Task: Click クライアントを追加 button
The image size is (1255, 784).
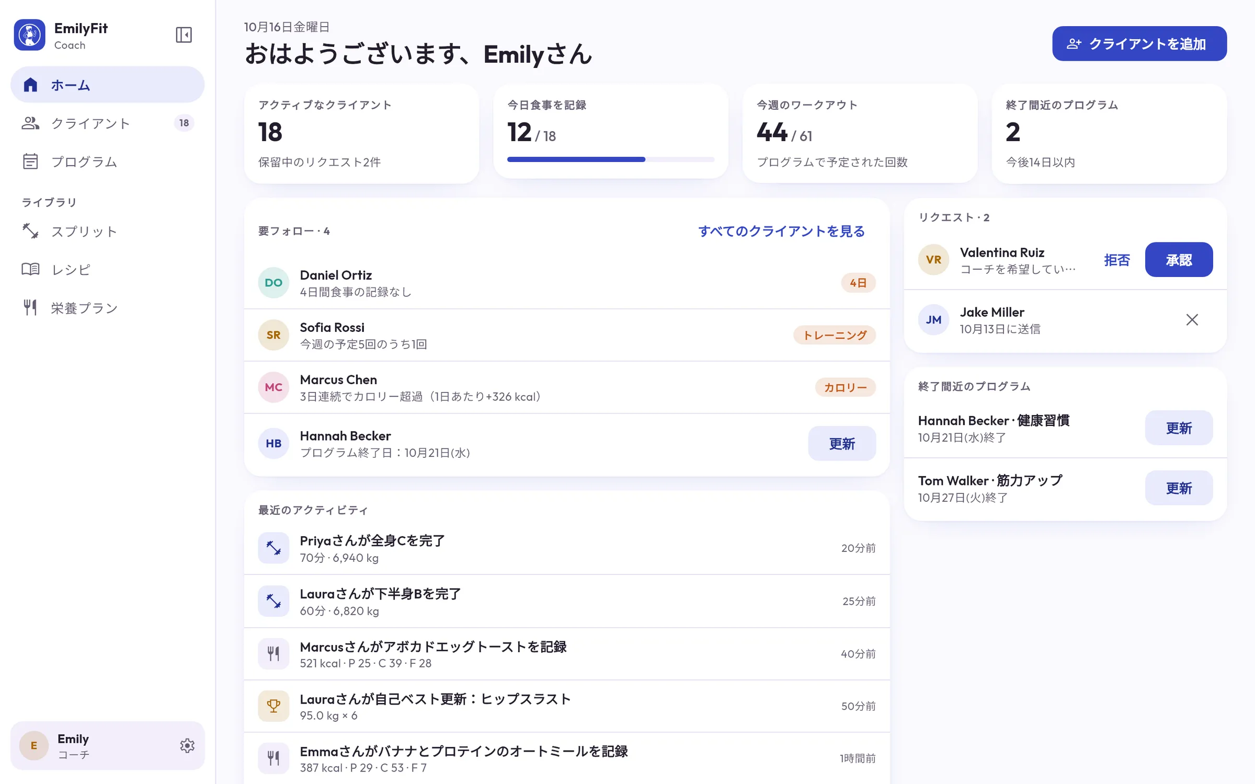Action: [x=1139, y=43]
